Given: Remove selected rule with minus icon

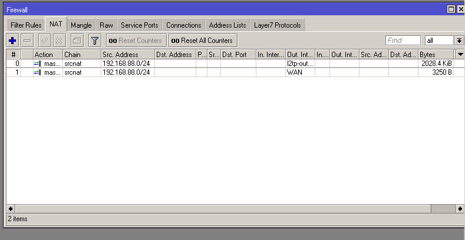Looking at the screenshot, I should 27,41.
